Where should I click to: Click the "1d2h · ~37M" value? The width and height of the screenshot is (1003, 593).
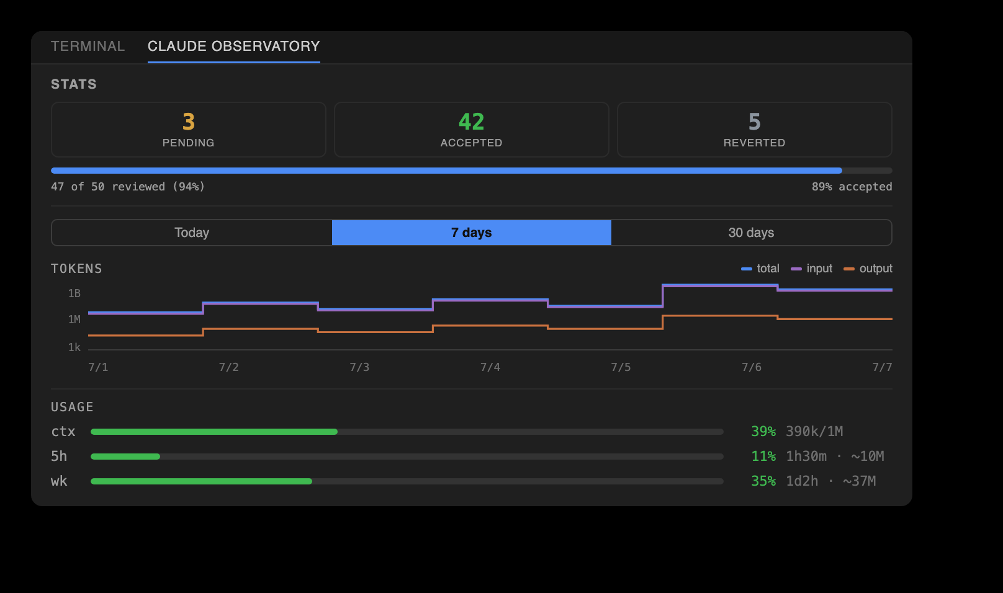[x=831, y=481]
